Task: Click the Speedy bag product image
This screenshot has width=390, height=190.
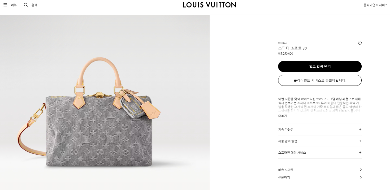Action: click(x=105, y=102)
